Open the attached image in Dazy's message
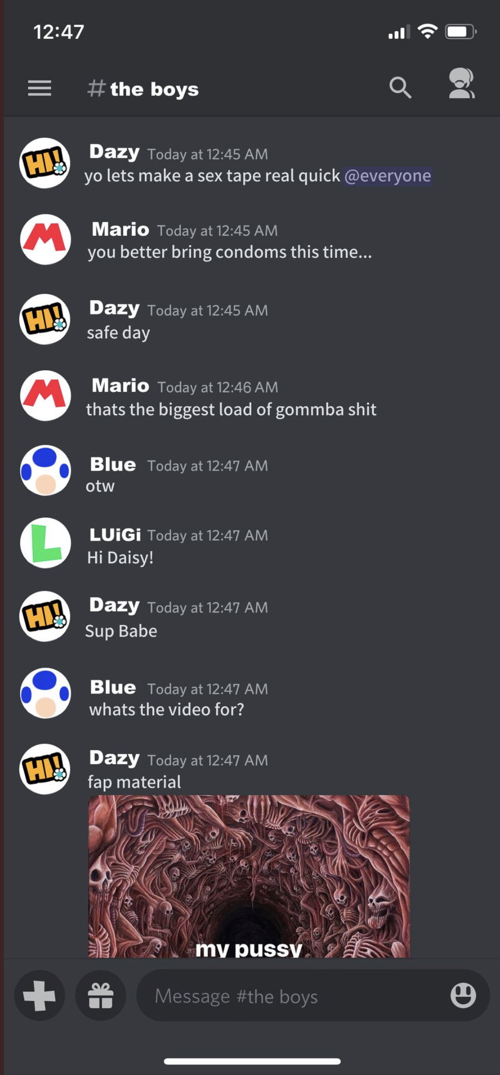Viewport: 500px width, 1075px height. pos(249,876)
